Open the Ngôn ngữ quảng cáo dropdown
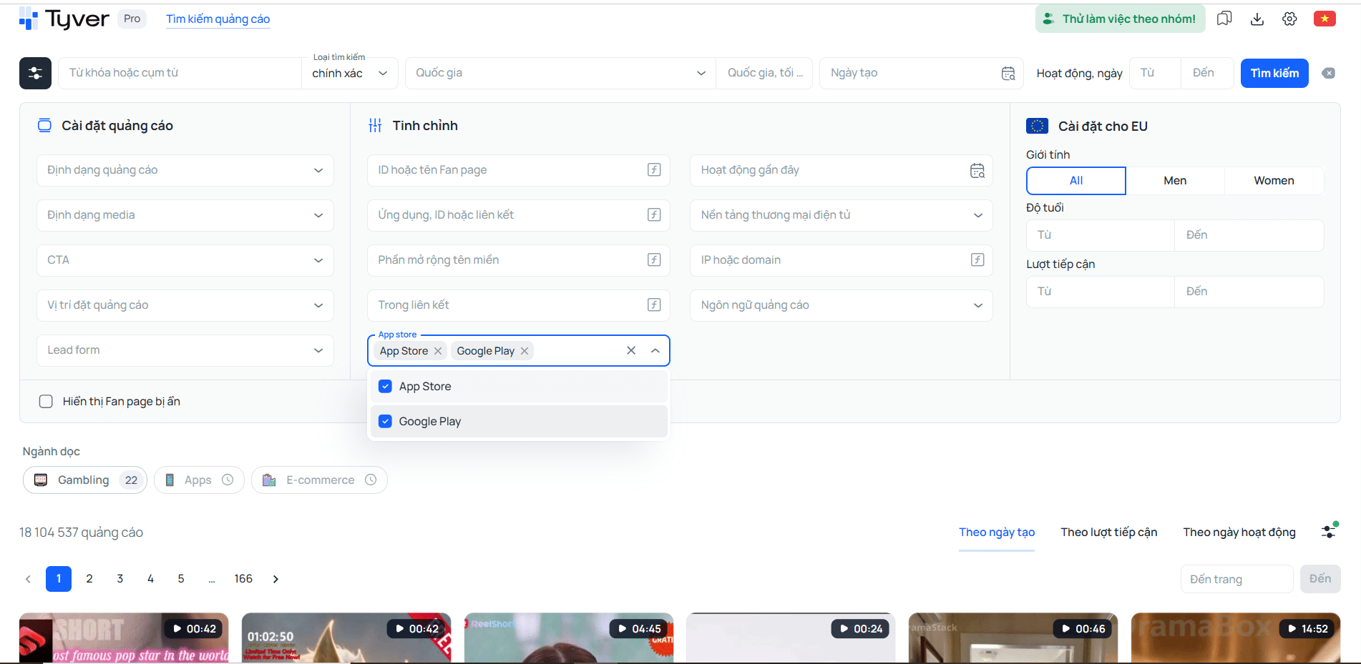The image size is (1361, 664). (x=842, y=305)
